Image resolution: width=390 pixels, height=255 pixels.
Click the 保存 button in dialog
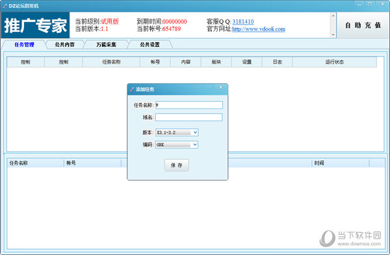[x=177, y=165]
